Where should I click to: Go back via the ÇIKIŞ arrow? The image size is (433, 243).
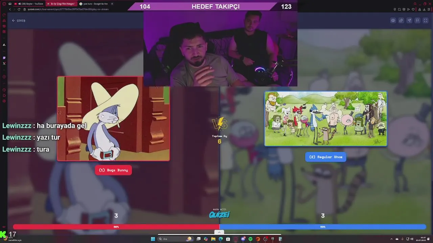[x=19, y=21]
